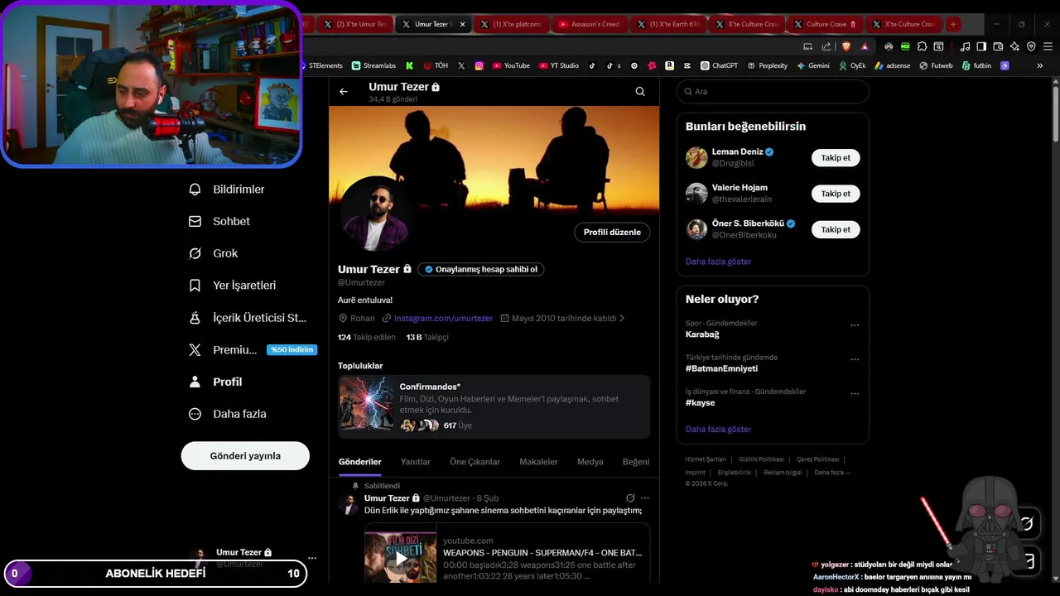1060x596 pixels.
Task: Open Bildirimler notifications in sidebar
Action: pyautogui.click(x=227, y=190)
